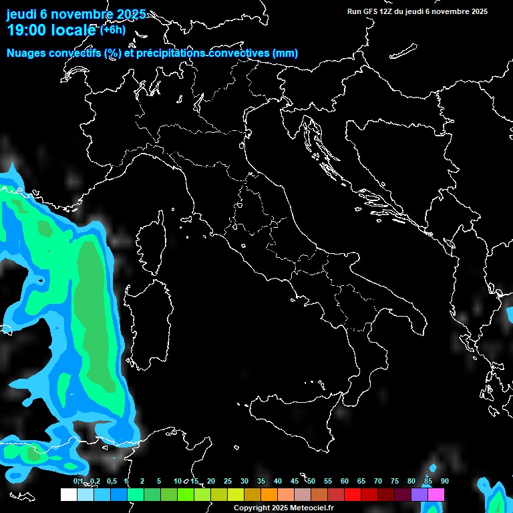
Task: Click the (+6h) forecast offset label
Action: pyautogui.click(x=112, y=30)
